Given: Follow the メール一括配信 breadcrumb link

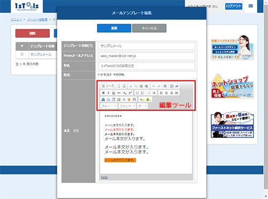Looking at the screenshot, I should point(38,20).
